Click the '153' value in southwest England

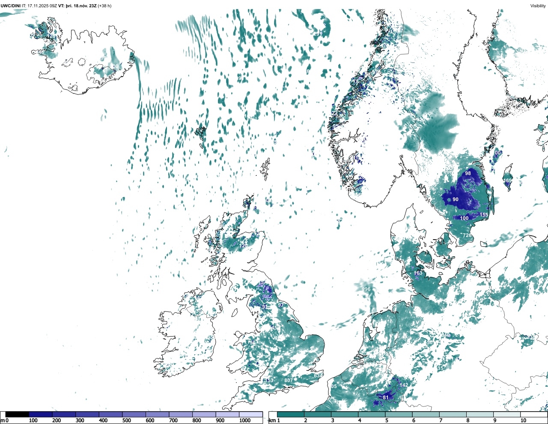tap(268, 380)
